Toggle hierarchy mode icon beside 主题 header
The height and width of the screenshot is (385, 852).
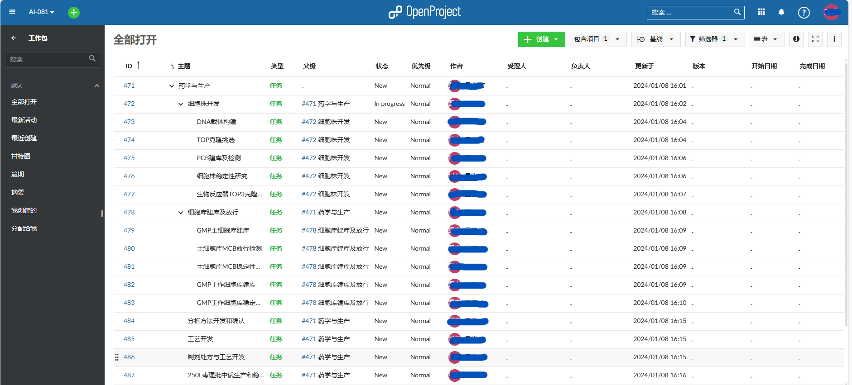(173, 67)
